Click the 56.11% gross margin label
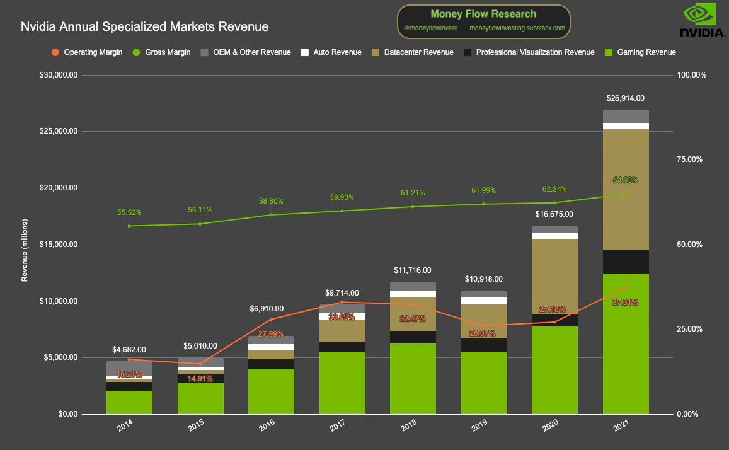Viewport: 729px width, 450px height. coord(200,210)
